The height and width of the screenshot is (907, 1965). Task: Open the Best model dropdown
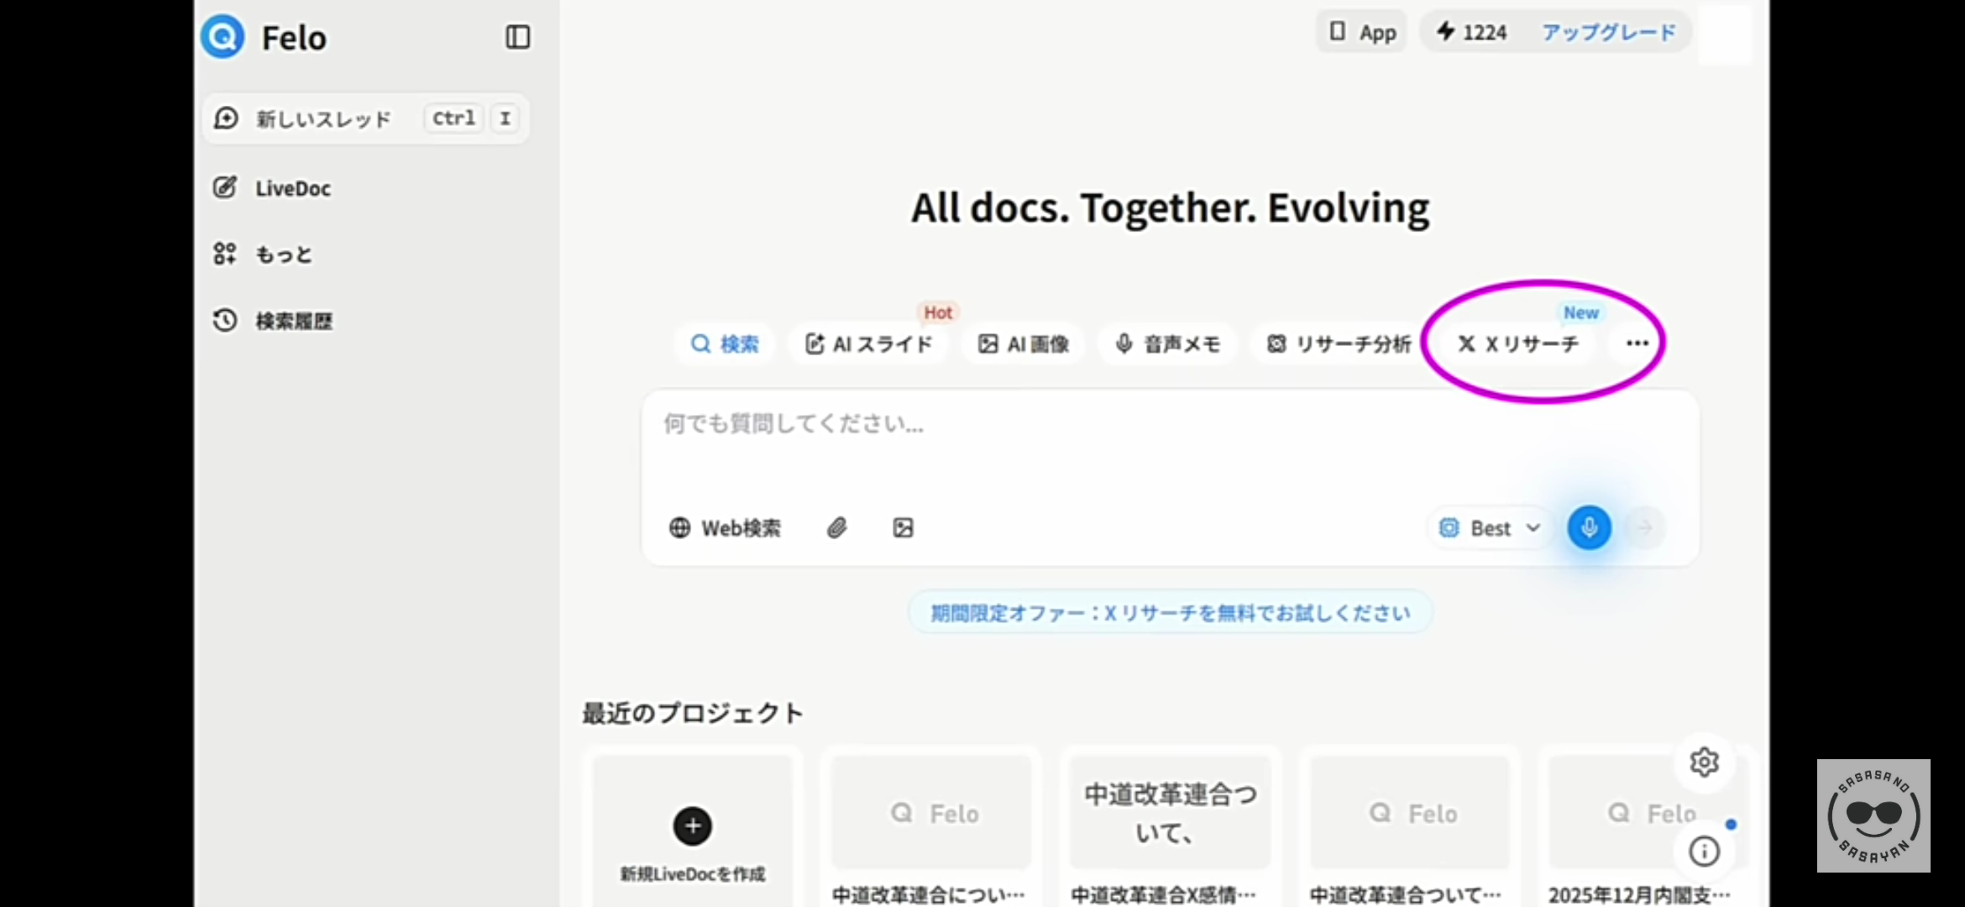point(1490,528)
